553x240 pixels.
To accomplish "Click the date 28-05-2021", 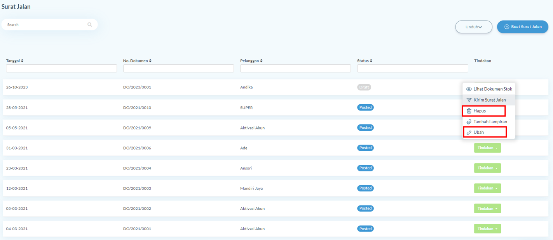I will (17, 107).
